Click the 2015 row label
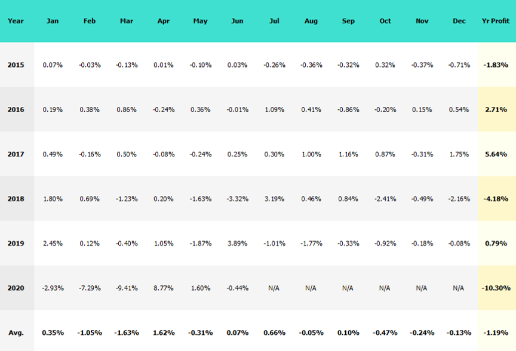 coord(16,64)
